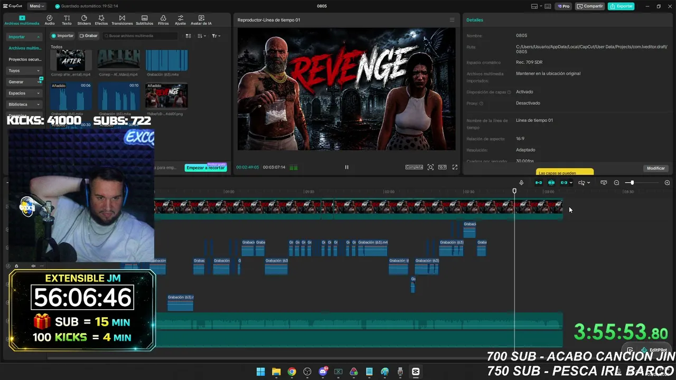Viewport: 676px width, 380px height.
Task: Expand the Importar sidebar section
Action: click(24, 37)
